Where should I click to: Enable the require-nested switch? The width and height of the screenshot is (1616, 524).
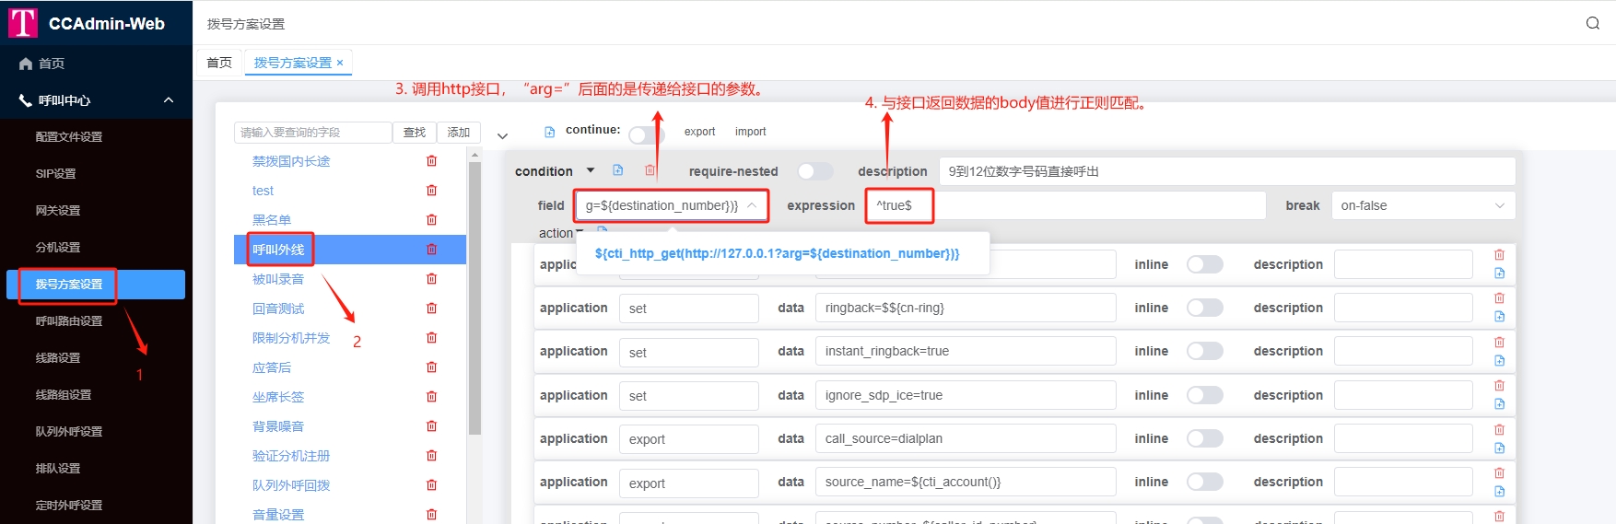coord(814,171)
